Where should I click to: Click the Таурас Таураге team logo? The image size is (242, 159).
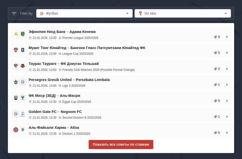[x=16, y=66]
